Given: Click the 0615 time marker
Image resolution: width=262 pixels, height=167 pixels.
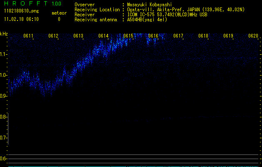Looking at the screenshot, I should click(128, 36).
